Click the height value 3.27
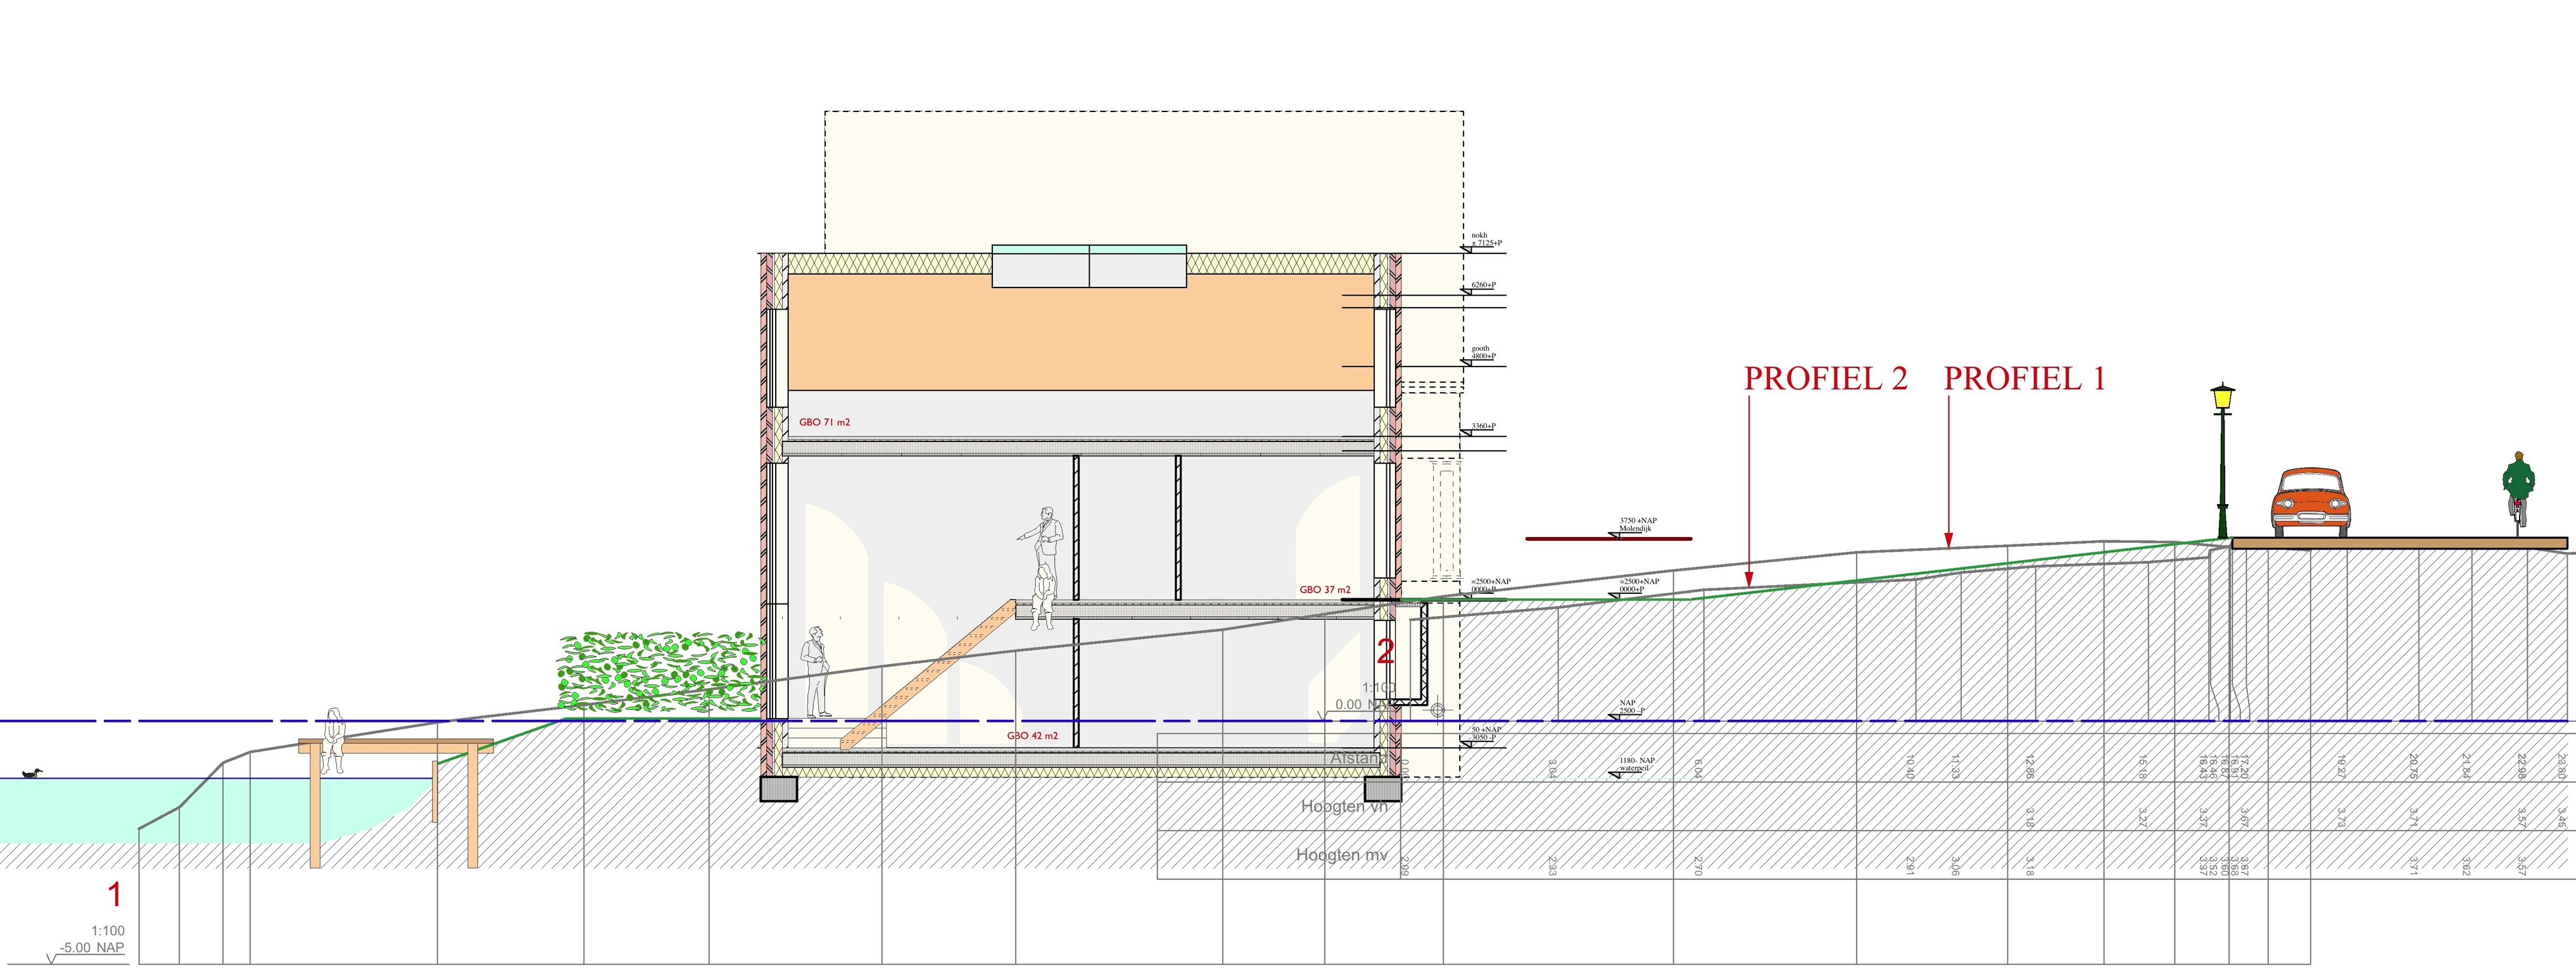 click(x=2143, y=817)
